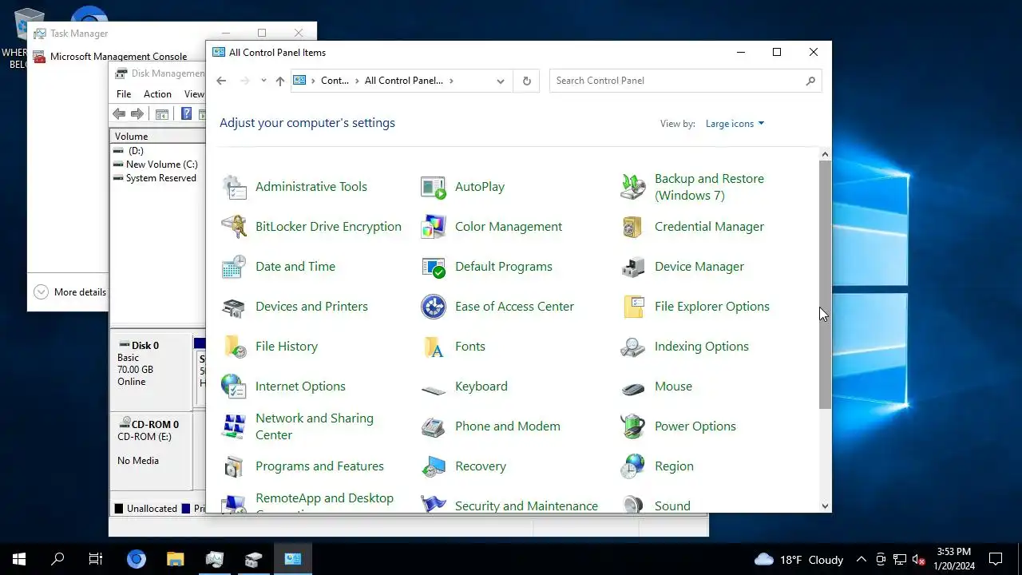The image size is (1022, 575).
Task: Click Help icon in Disk Management toolbar
Action: coord(186,114)
